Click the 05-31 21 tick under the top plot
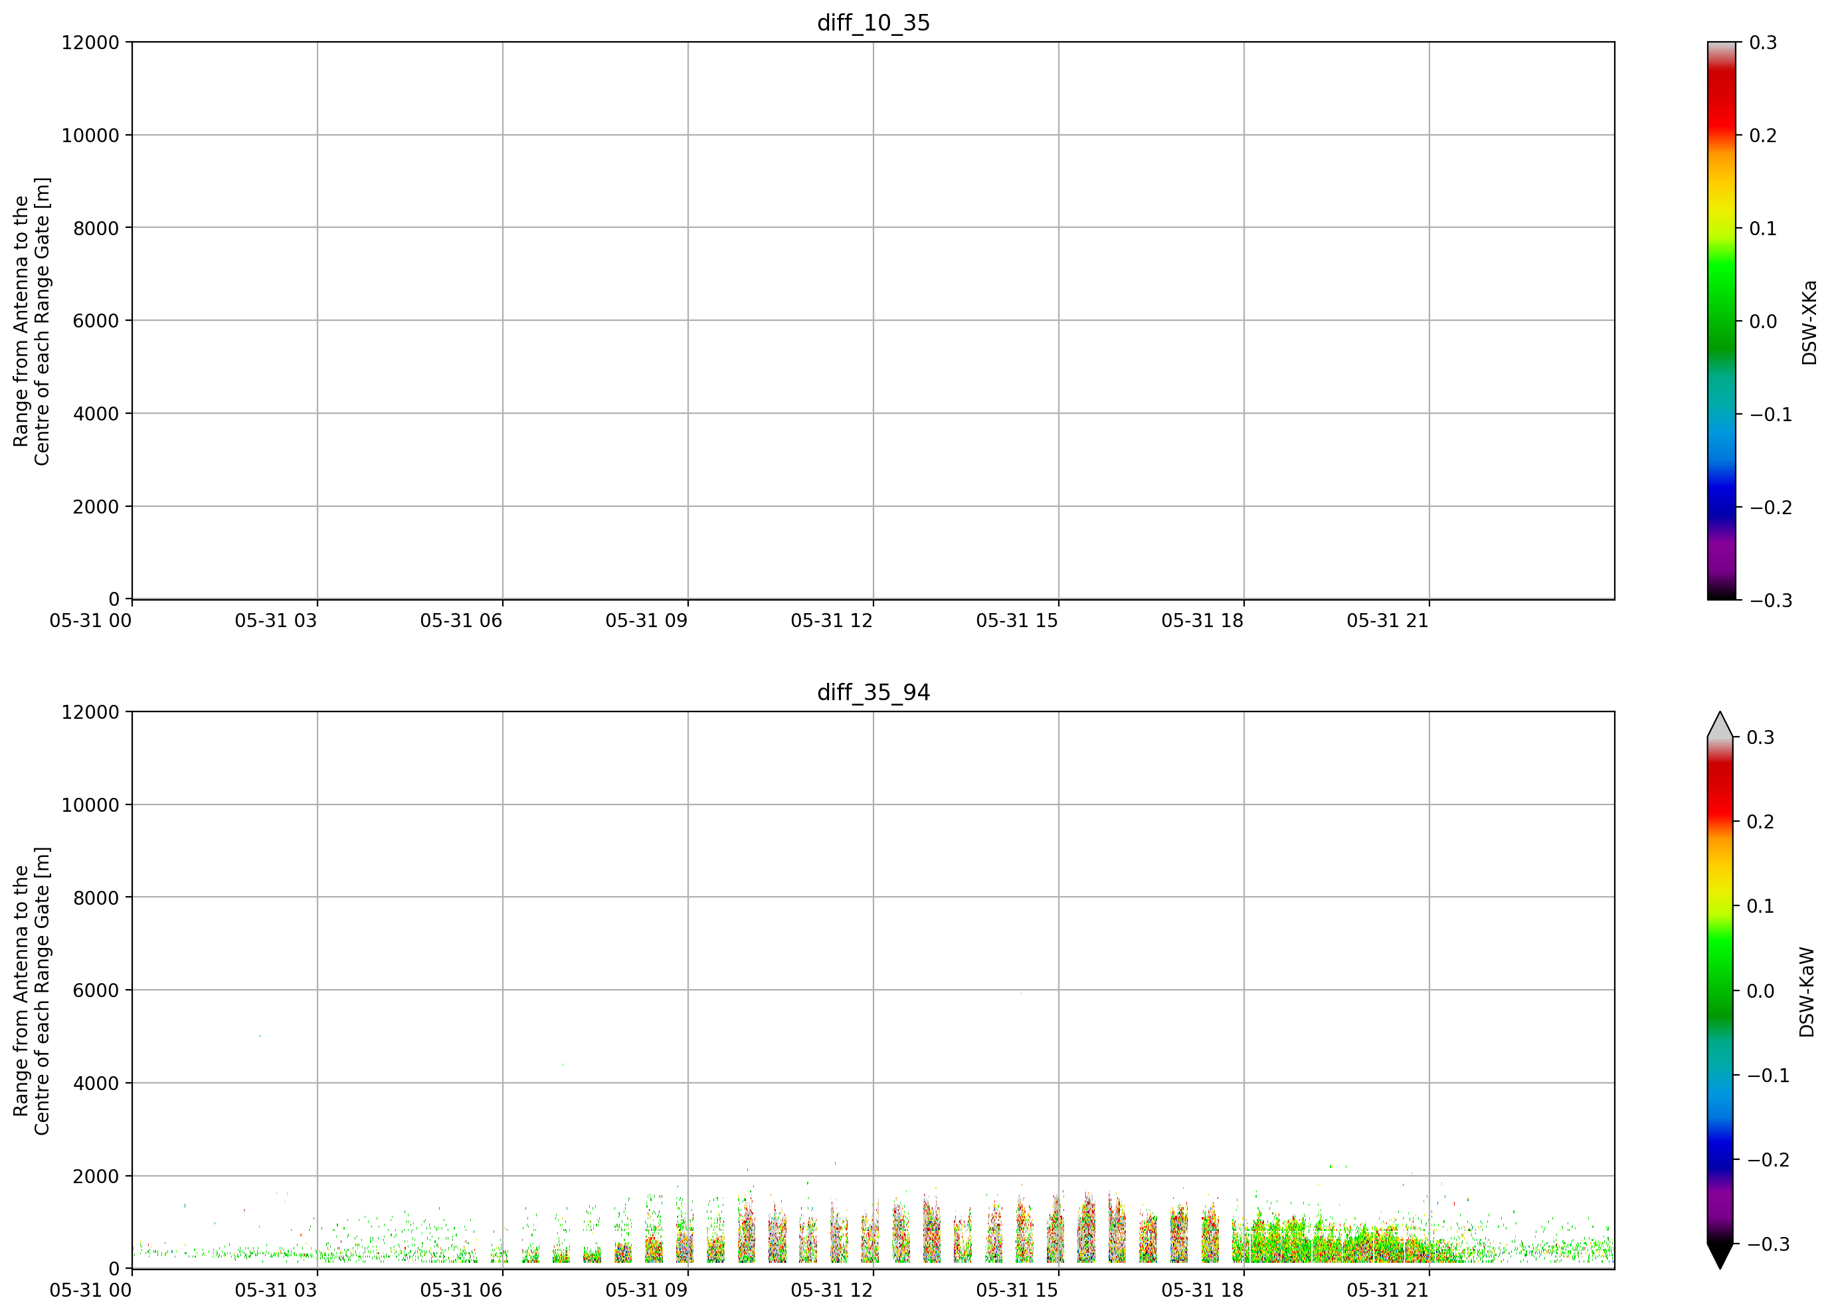Image resolution: width=1832 pixels, height=1314 pixels. 1388,621
